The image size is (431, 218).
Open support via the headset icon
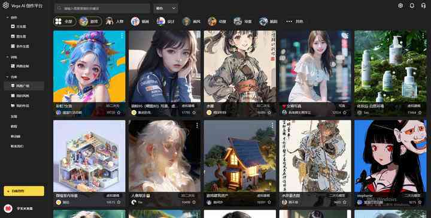423,5
